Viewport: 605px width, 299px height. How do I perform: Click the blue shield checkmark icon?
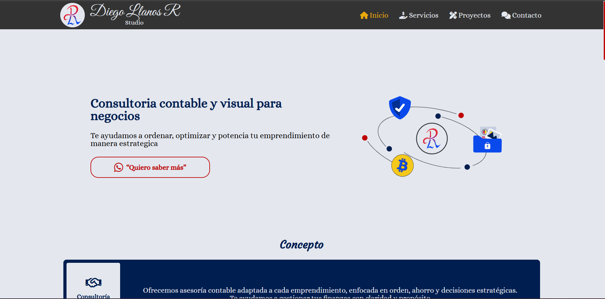pos(400,108)
